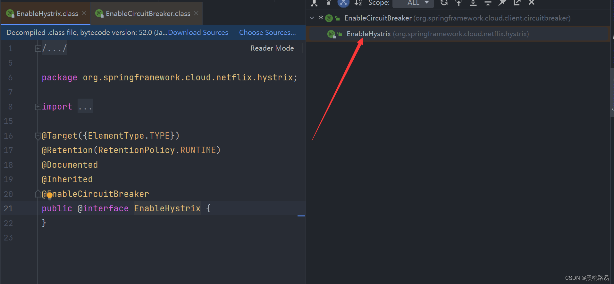
Task: Collapse the EnableCircuitBreaker tree node
Action: click(312, 18)
